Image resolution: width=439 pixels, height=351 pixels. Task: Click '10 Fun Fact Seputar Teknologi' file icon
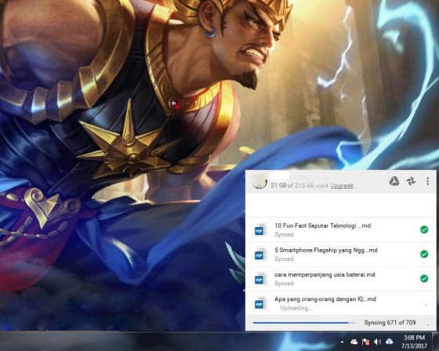coord(260,230)
